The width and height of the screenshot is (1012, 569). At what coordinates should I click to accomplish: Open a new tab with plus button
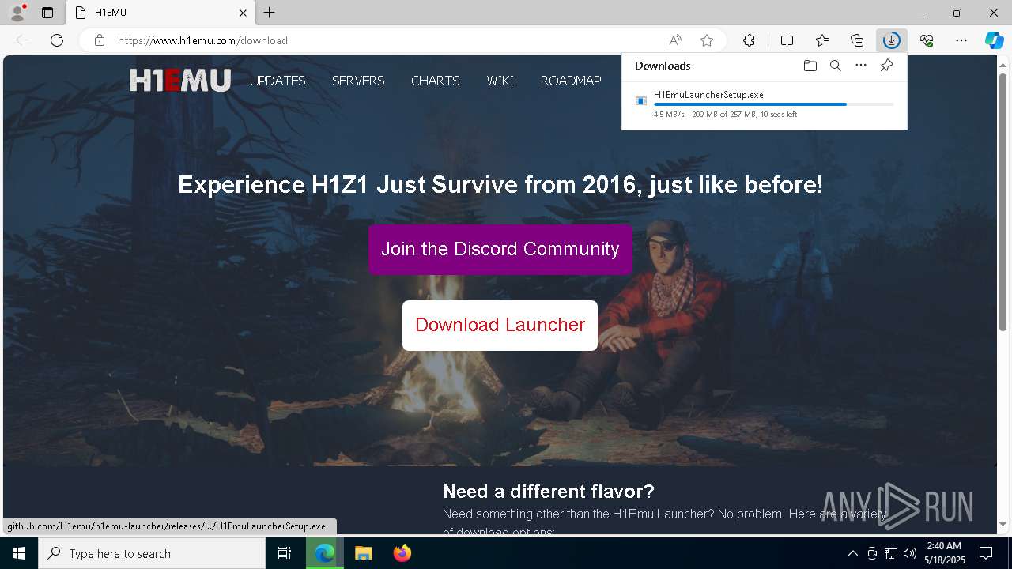[269, 13]
